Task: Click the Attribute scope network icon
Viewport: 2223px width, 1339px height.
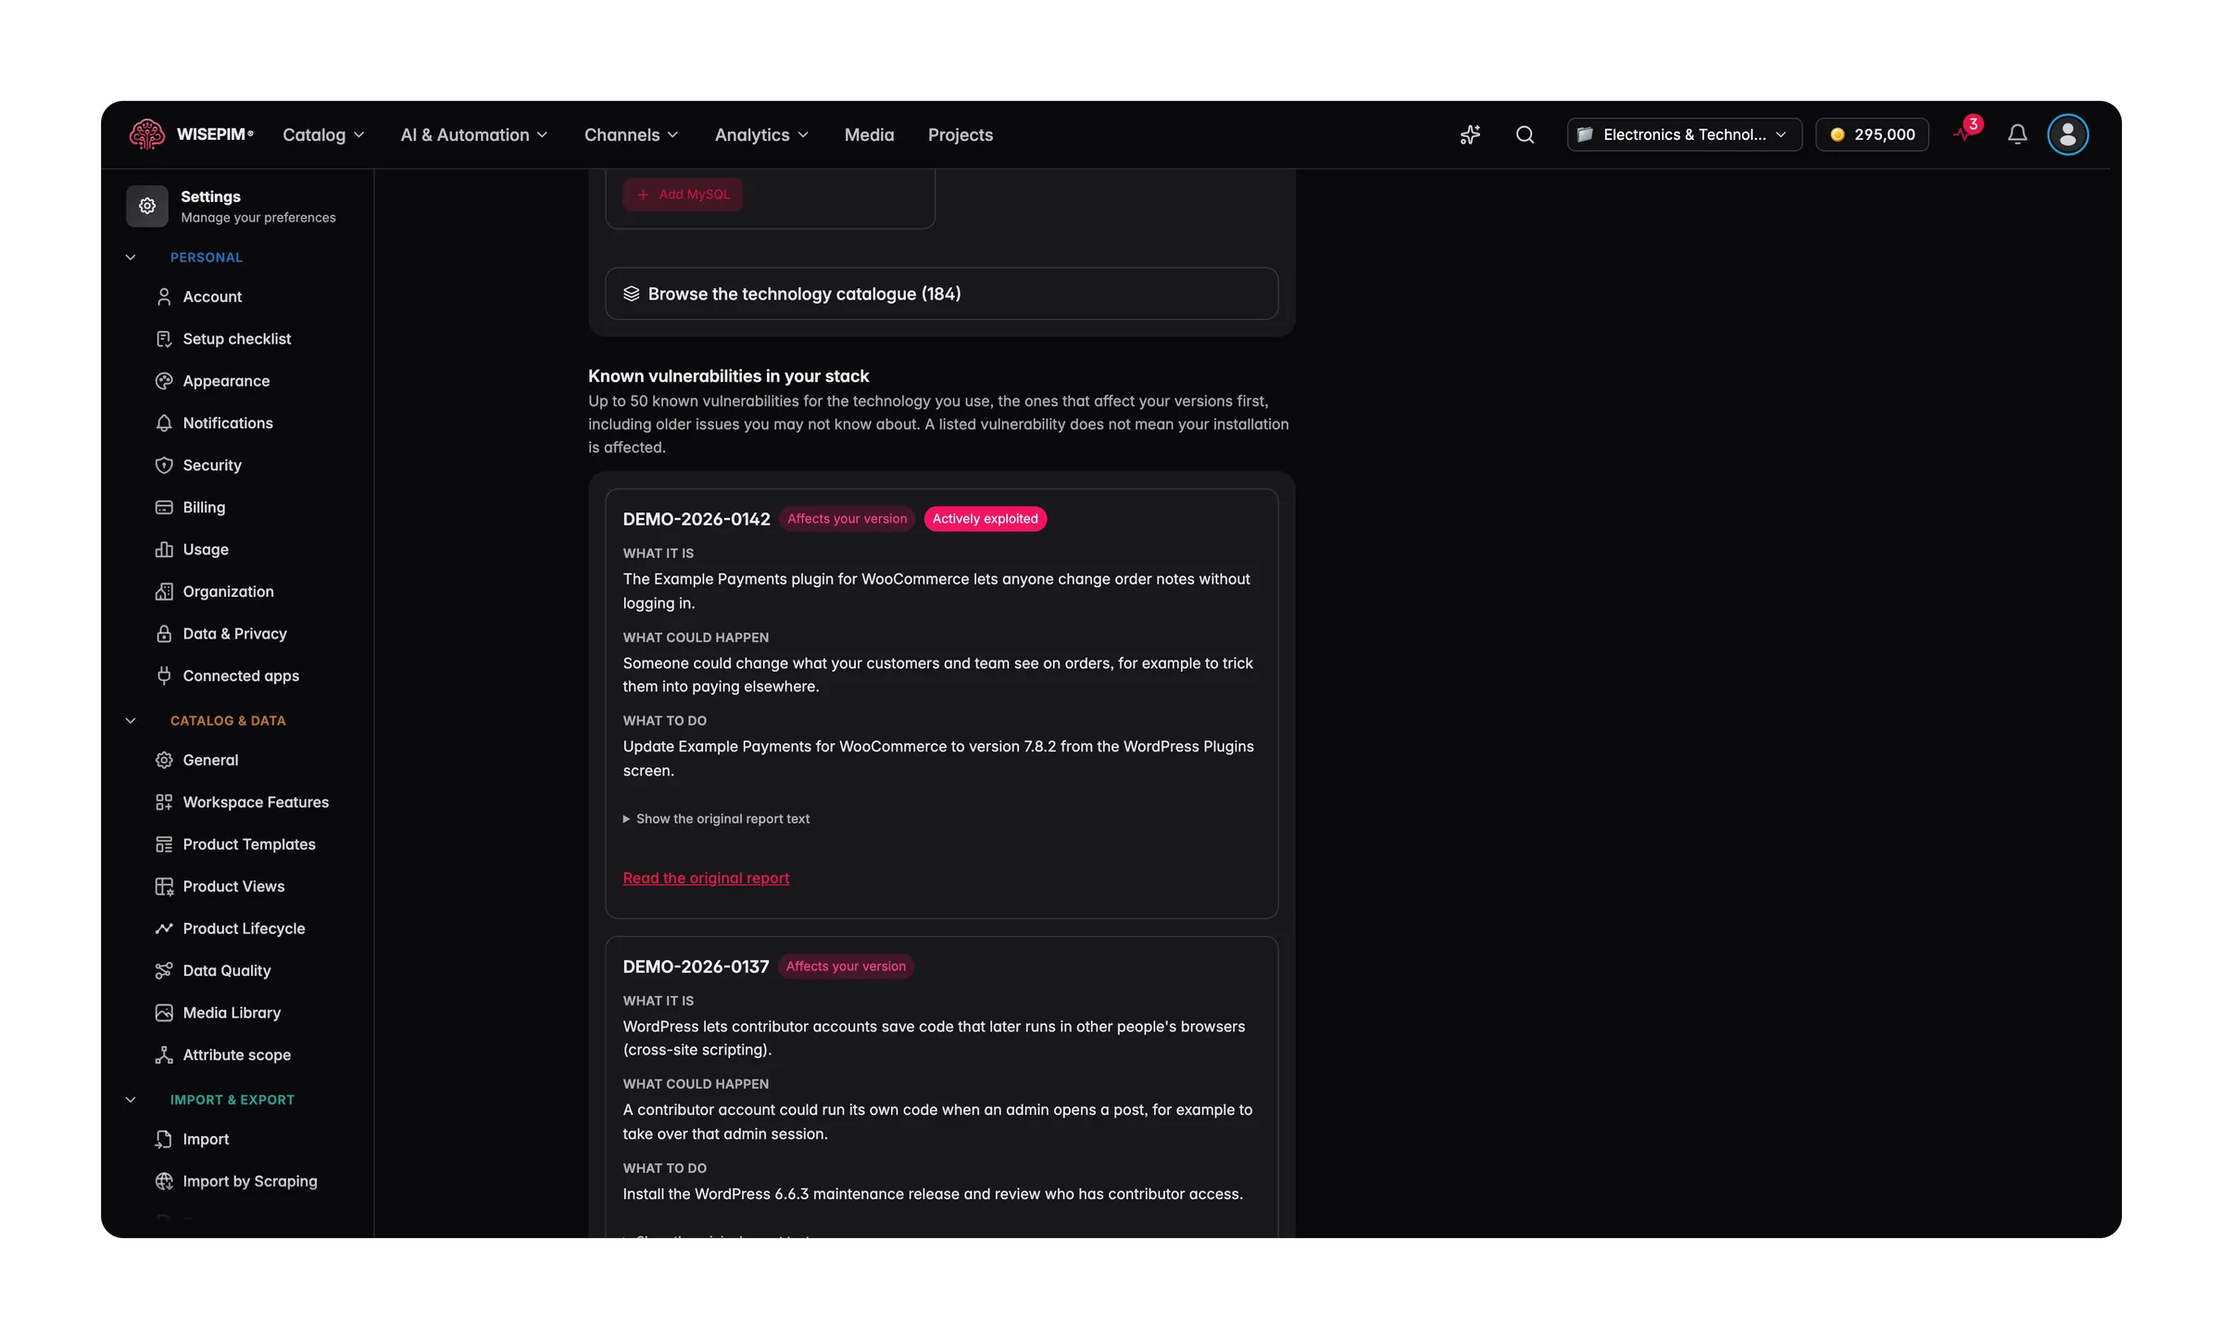Action: coord(164,1055)
